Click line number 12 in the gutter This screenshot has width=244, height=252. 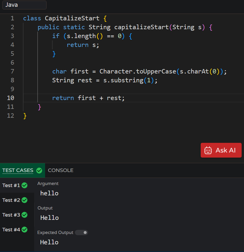pos(11,116)
